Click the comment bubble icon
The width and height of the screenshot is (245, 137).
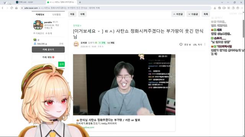pyautogui.click(x=181, y=45)
